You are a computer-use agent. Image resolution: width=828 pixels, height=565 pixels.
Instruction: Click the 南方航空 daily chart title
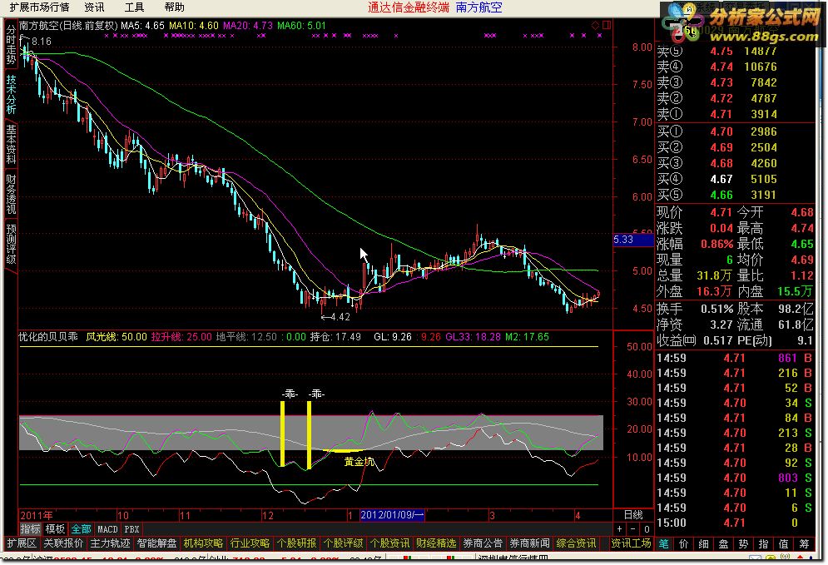tap(68, 25)
